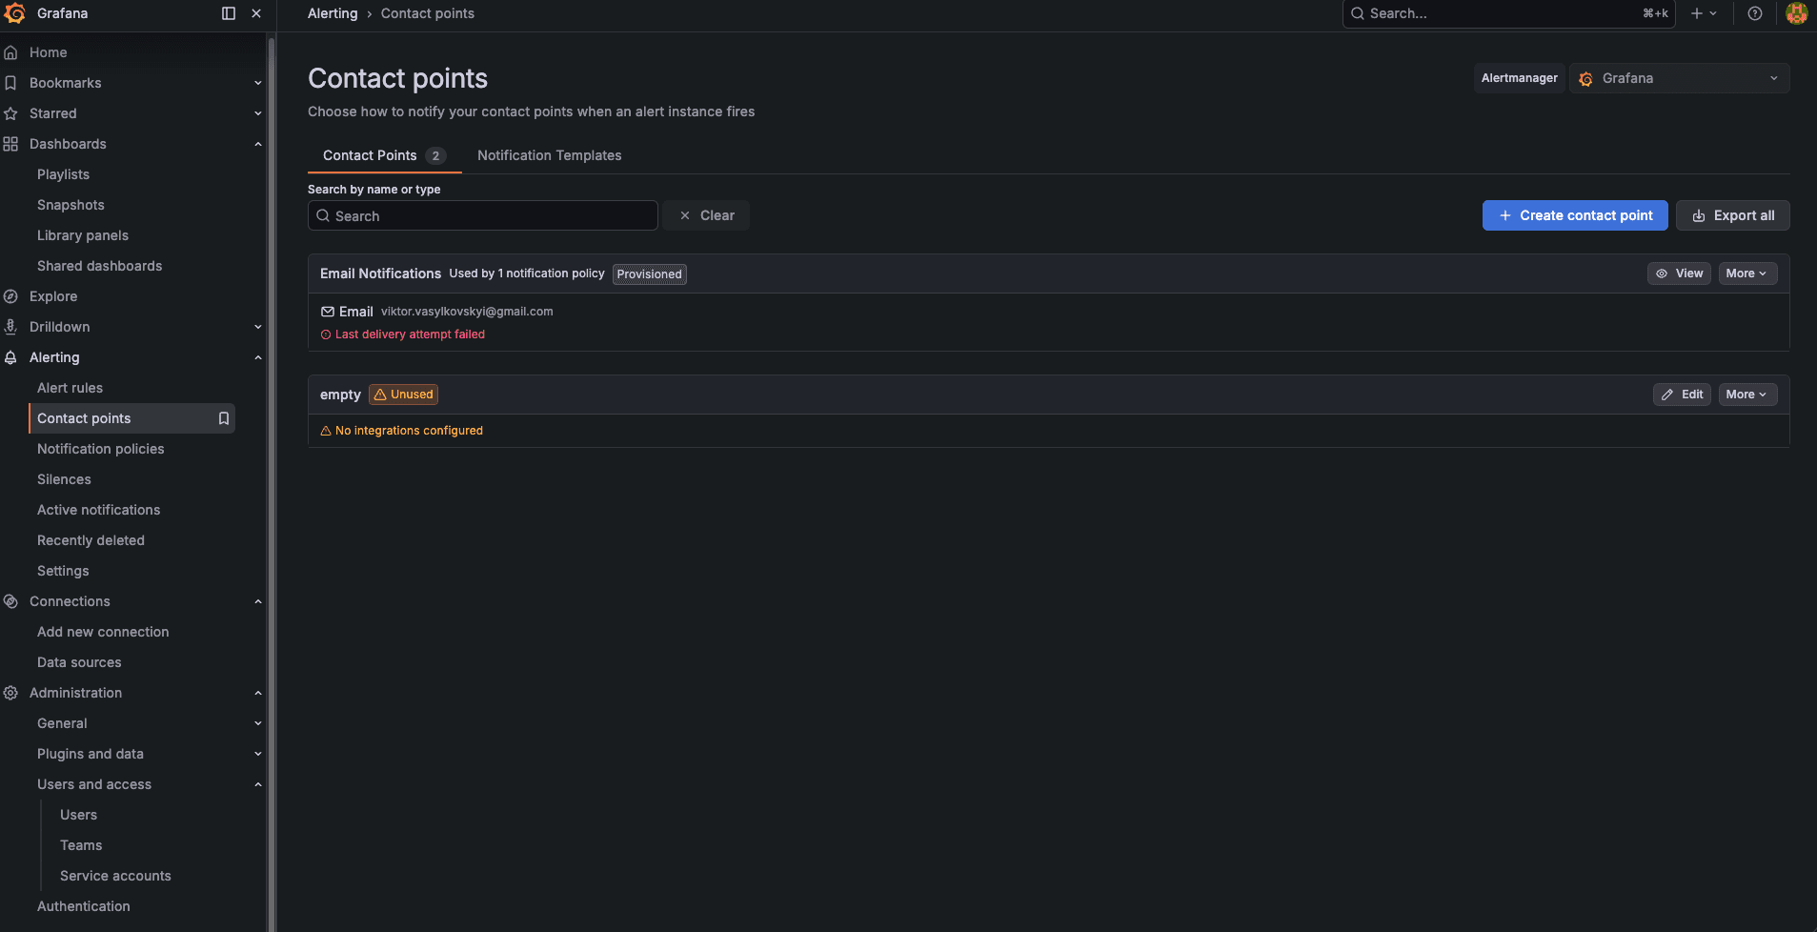This screenshot has height=932, width=1817.
Task: Open the Alertmanager Grafana dropdown
Action: click(1680, 78)
